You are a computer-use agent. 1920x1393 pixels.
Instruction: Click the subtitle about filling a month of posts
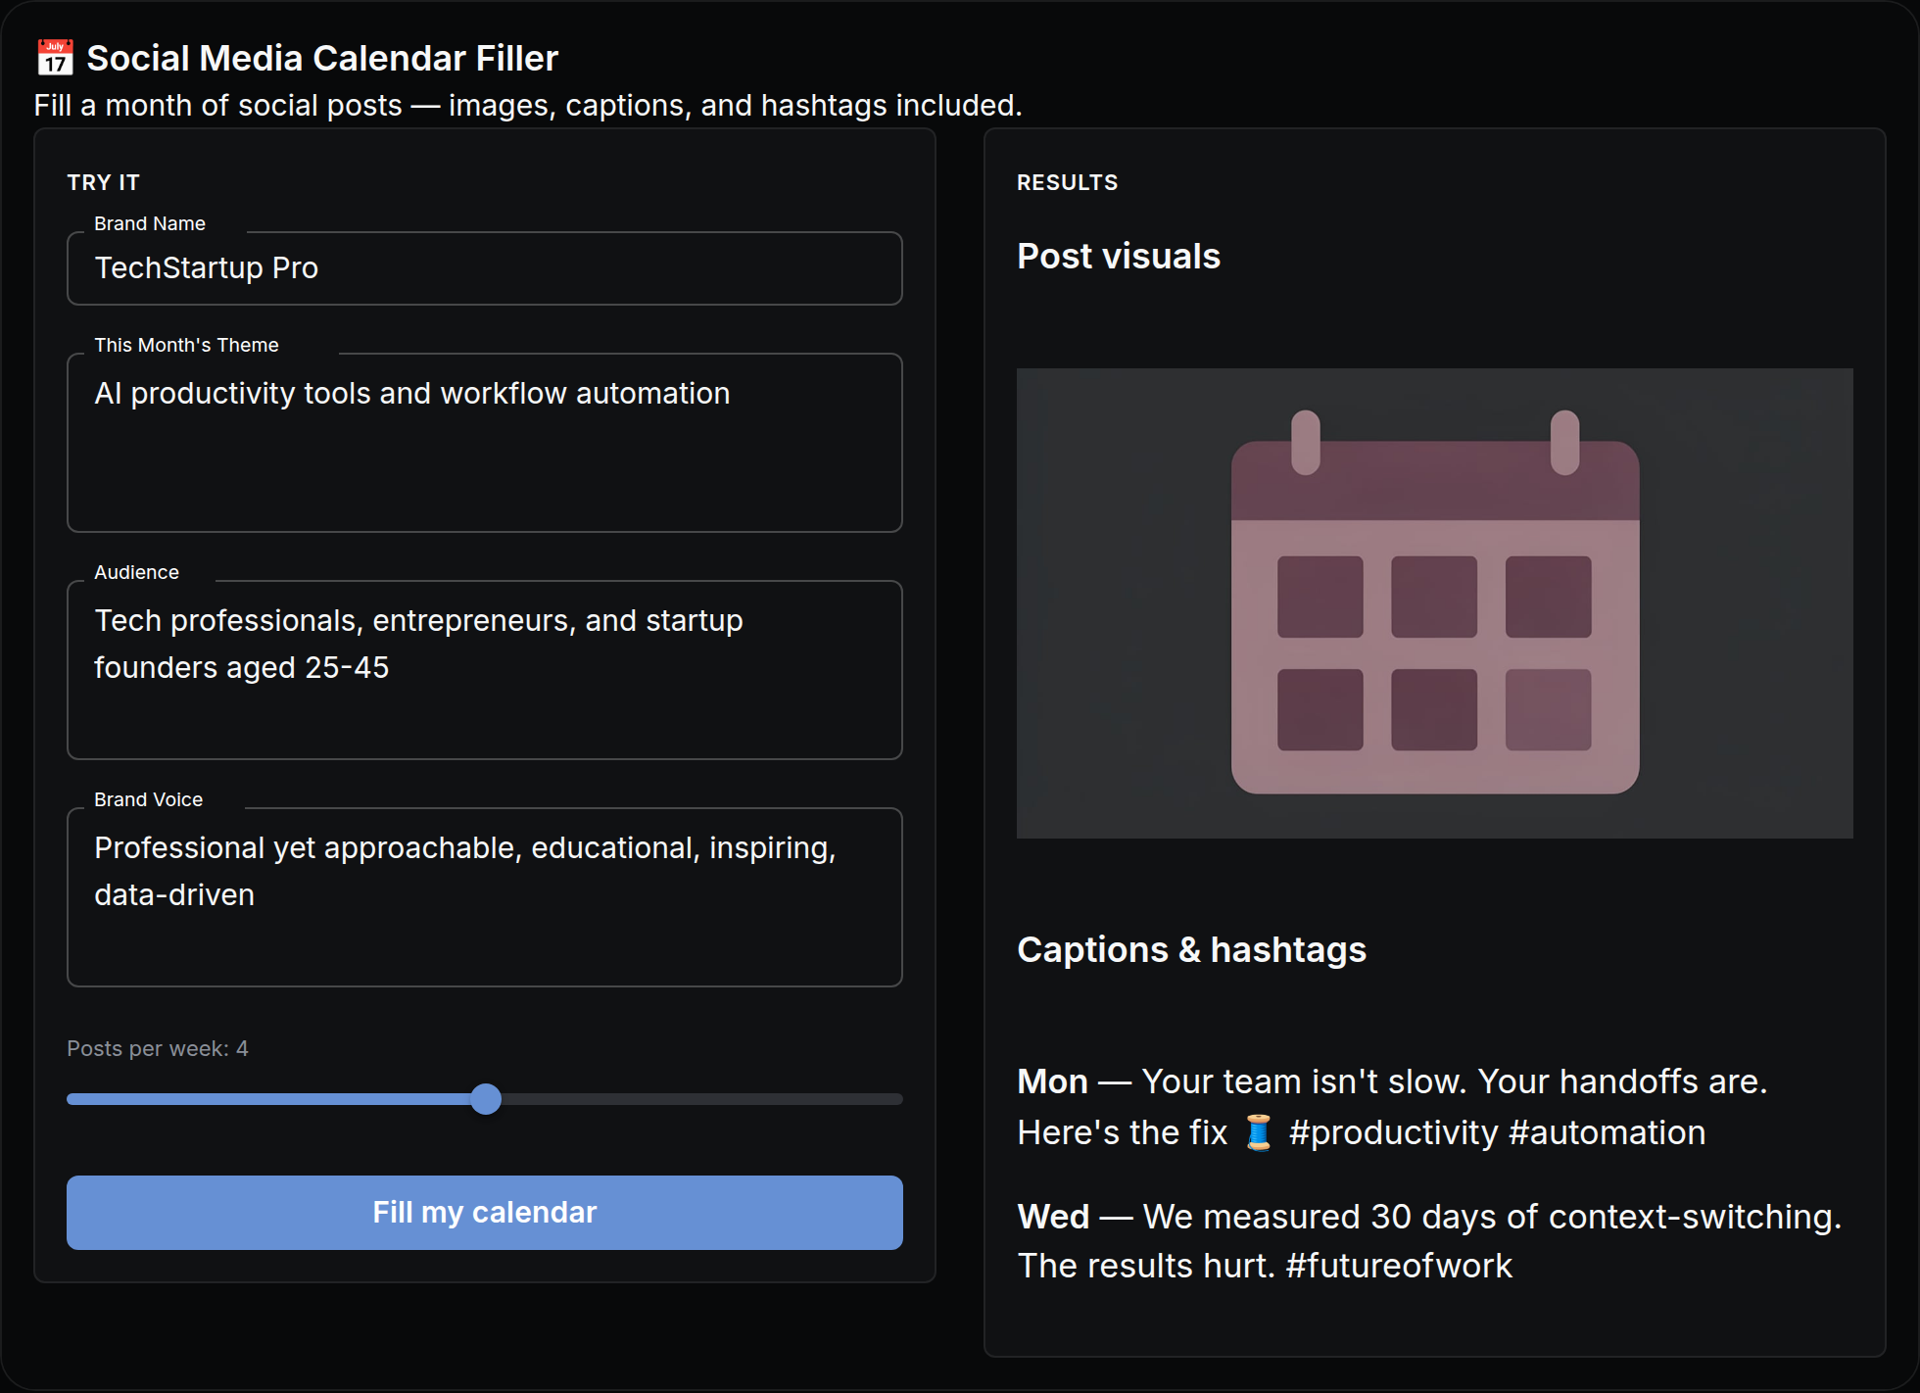click(528, 105)
